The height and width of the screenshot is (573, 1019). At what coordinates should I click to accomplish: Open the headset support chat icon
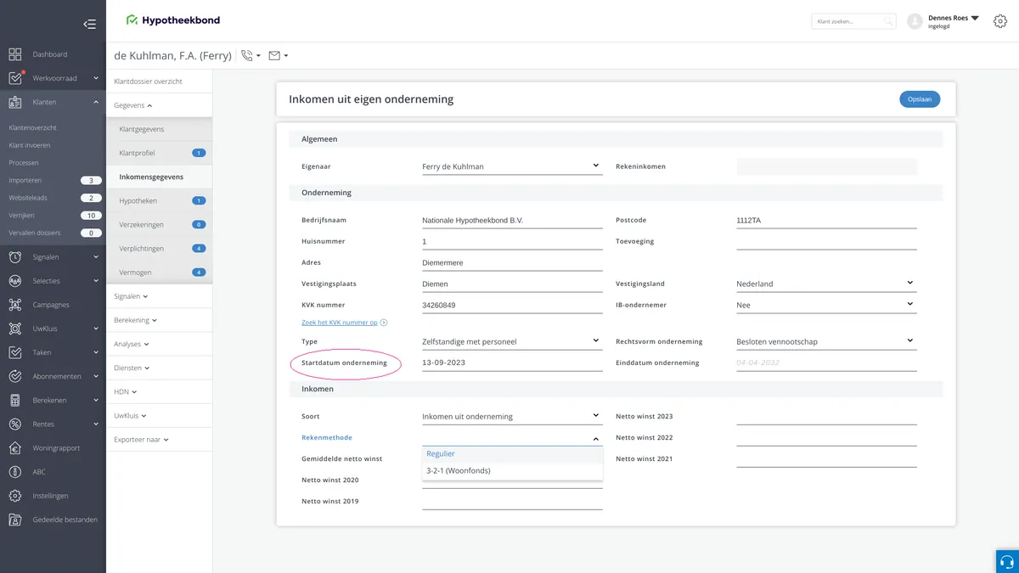[x=1007, y=561]
